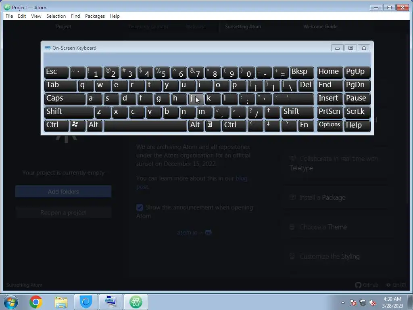Click the Tab key on the keyboard
Viewport: 413px width, 310px height.
click(x=60, y=86)
